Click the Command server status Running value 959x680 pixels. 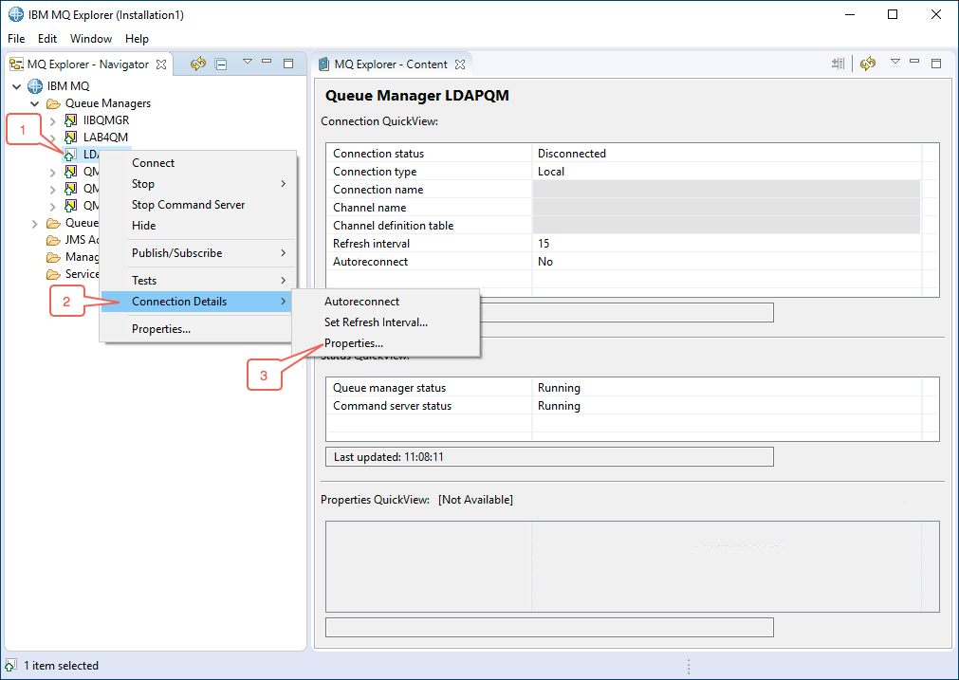click(559, 406)
